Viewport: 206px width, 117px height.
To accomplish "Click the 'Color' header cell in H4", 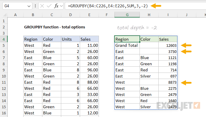I will coord(149,39).
